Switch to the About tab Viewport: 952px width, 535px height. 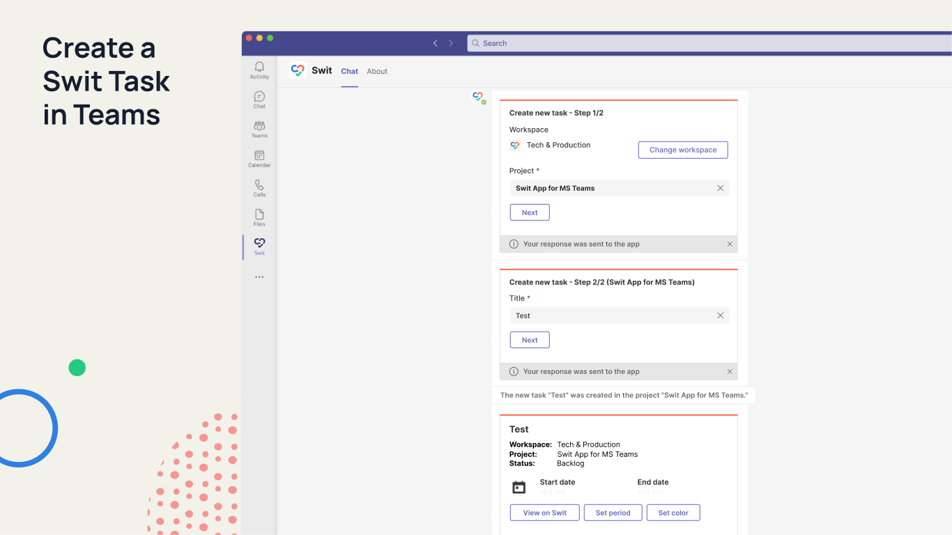pyautogui.click(x=377, y=71)
